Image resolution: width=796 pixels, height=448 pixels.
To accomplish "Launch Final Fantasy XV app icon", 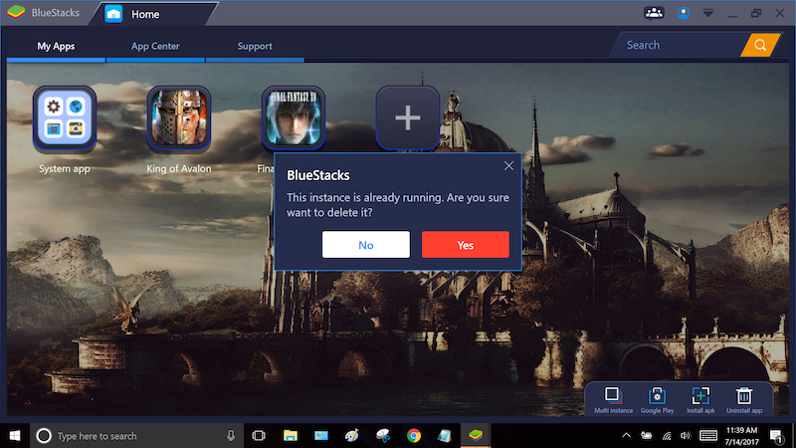I will tap(294, 117).
